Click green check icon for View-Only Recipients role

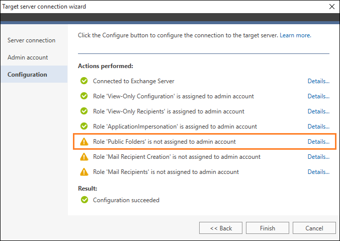[84, 111]
